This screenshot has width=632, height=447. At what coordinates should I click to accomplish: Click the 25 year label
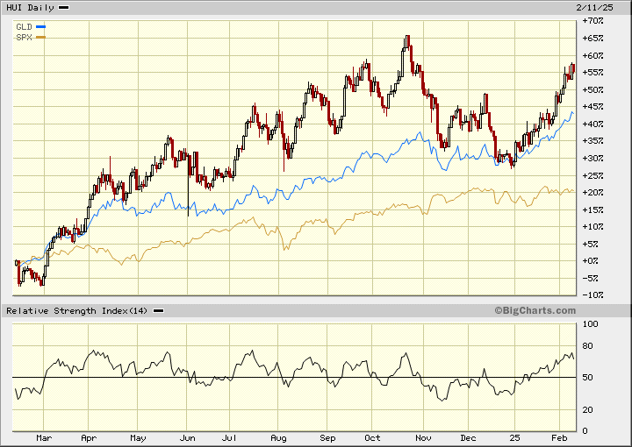(x=514, y=438)
